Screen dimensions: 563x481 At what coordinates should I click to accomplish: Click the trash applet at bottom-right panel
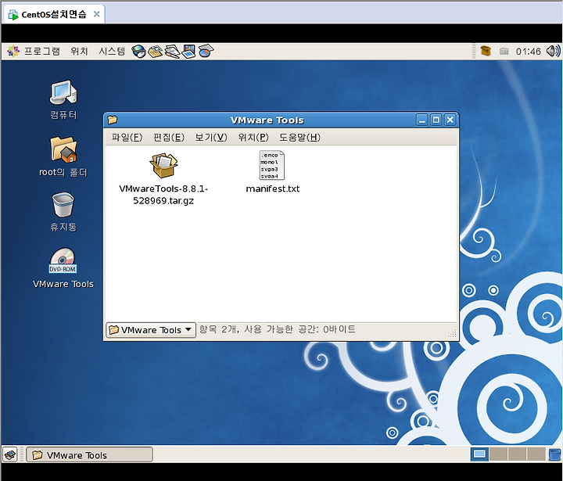pyautogui.click(x=554, y=454)
